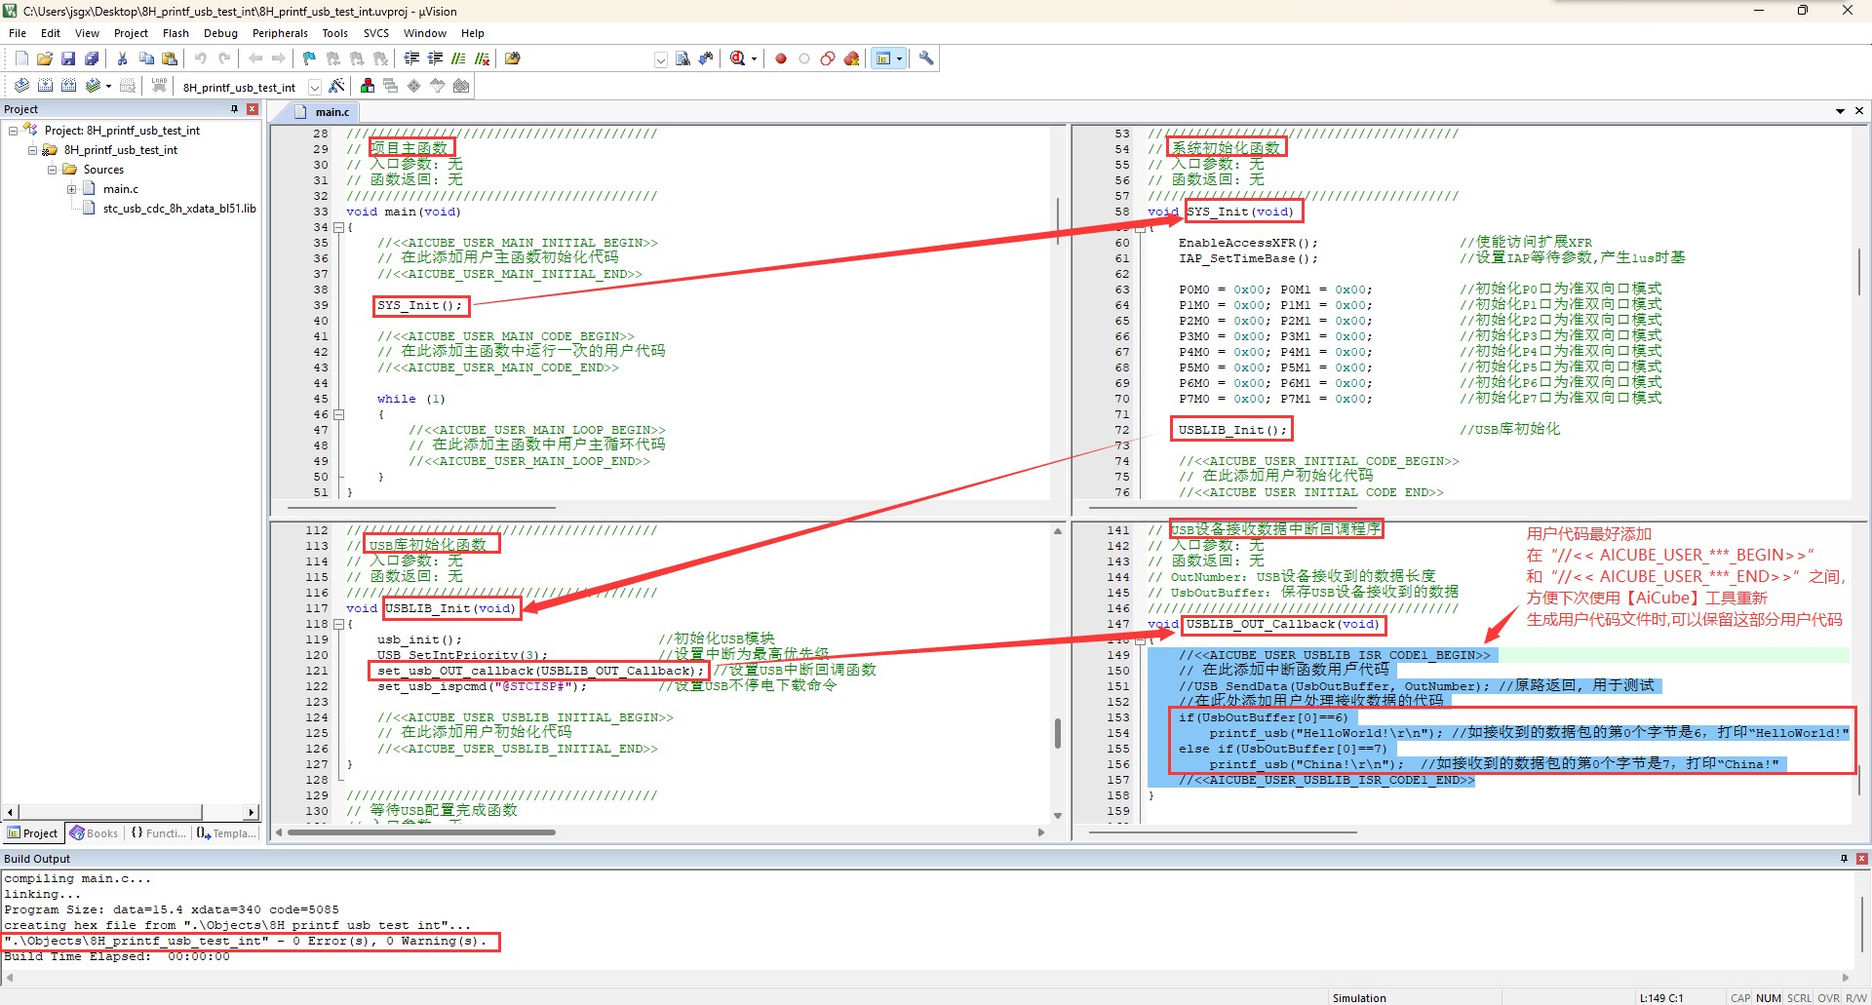1872x1005 pixels.
Task: Open the target selector dropdown 8H_printf_usb_test_int
Action: (x=315, y=87)
